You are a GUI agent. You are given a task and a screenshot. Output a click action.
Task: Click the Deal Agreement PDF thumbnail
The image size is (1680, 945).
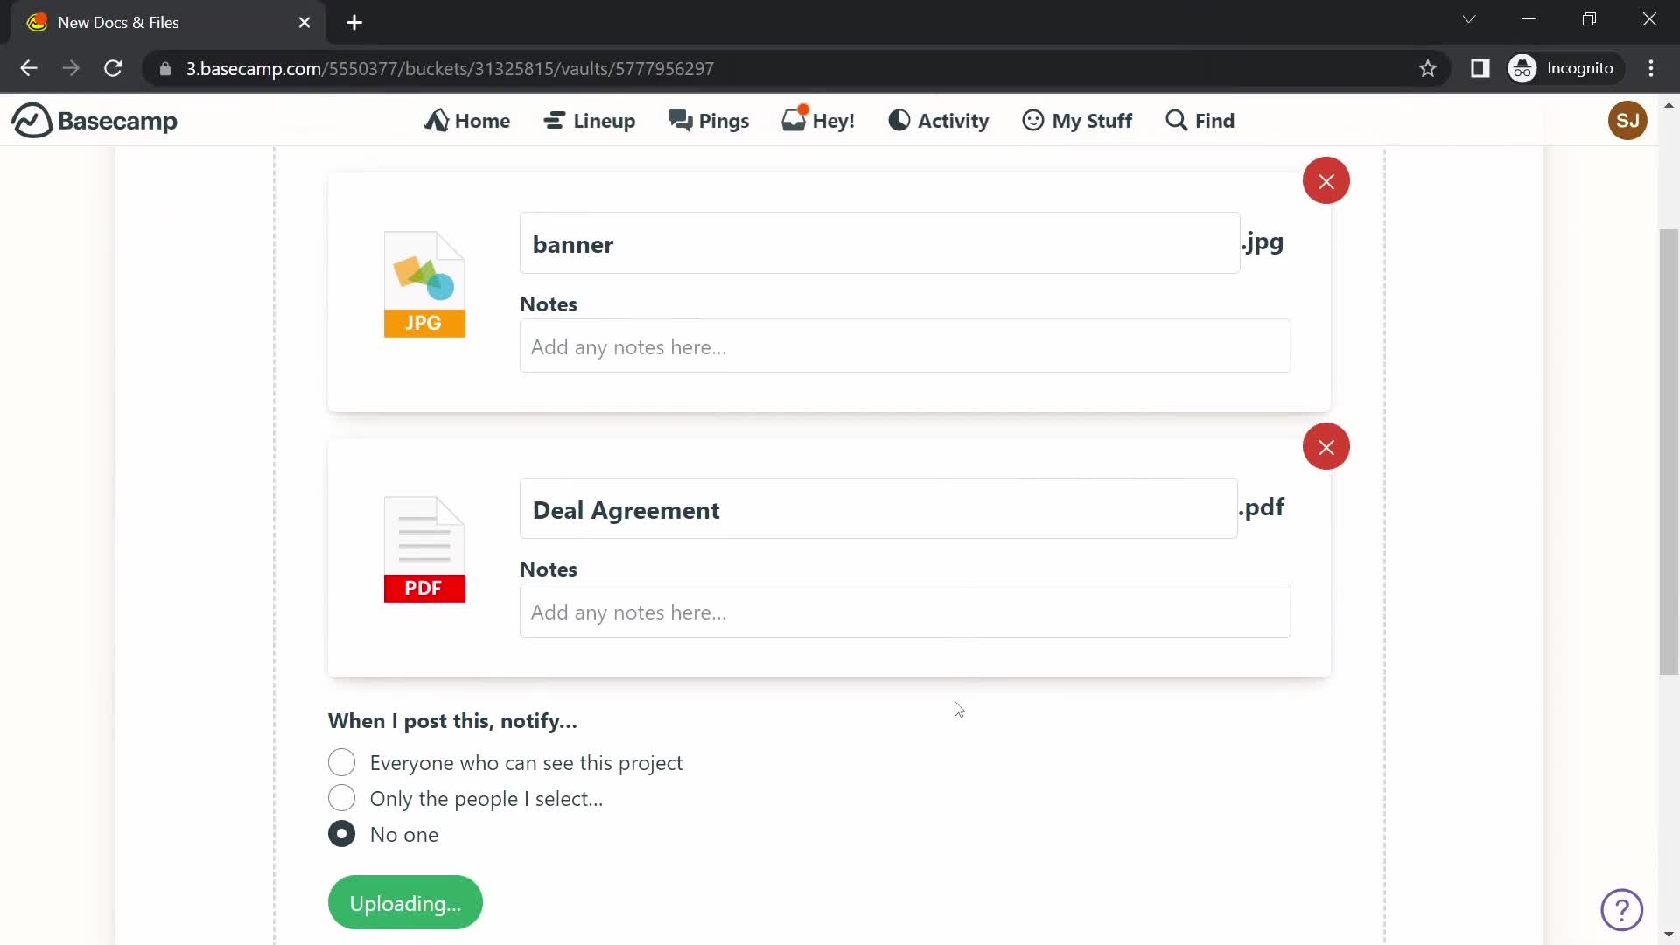(424, 549)
